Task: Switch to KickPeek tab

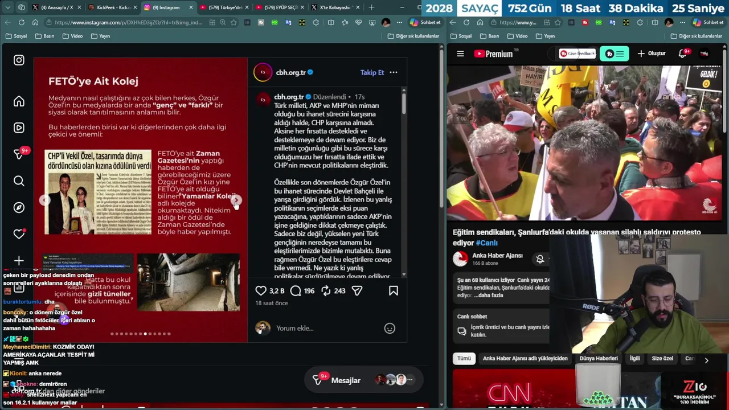Action: [x=113, y=7]
